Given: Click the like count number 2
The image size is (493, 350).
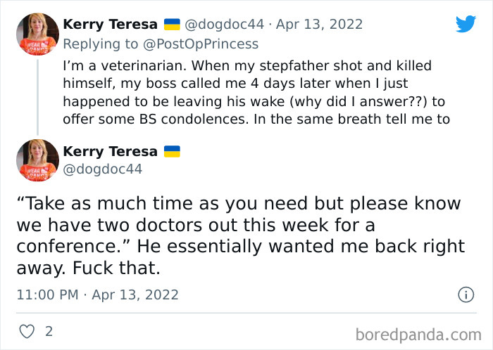Looking at the screenshot, I should [x=49, y=330].
